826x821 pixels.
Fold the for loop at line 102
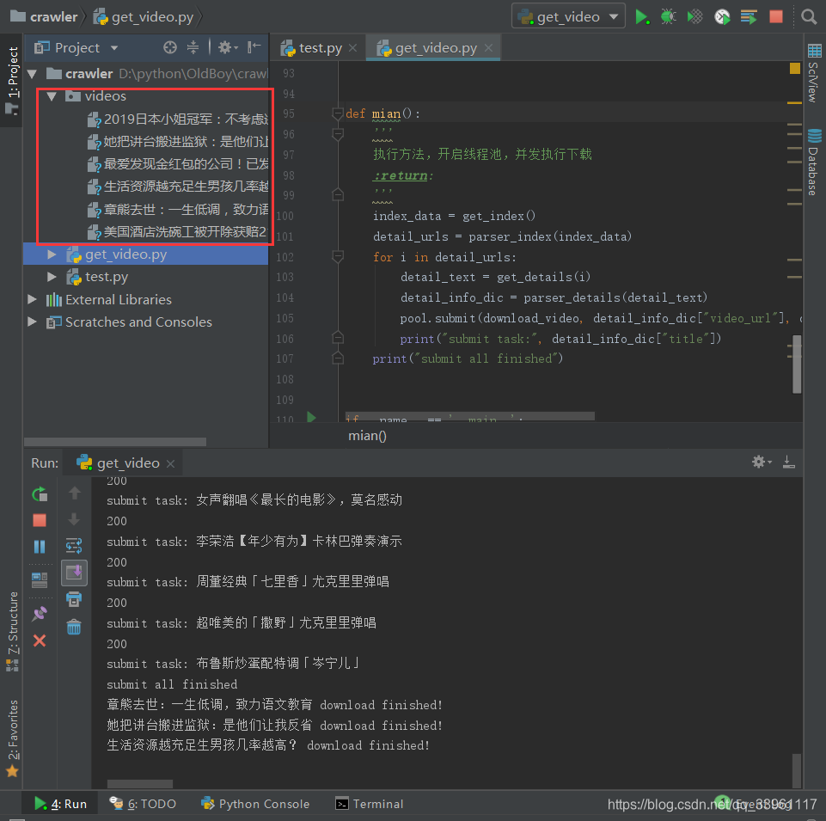pos(338,257)
